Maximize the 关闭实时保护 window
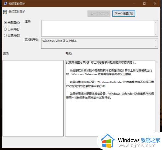162x150 pixels. (144, 4)
